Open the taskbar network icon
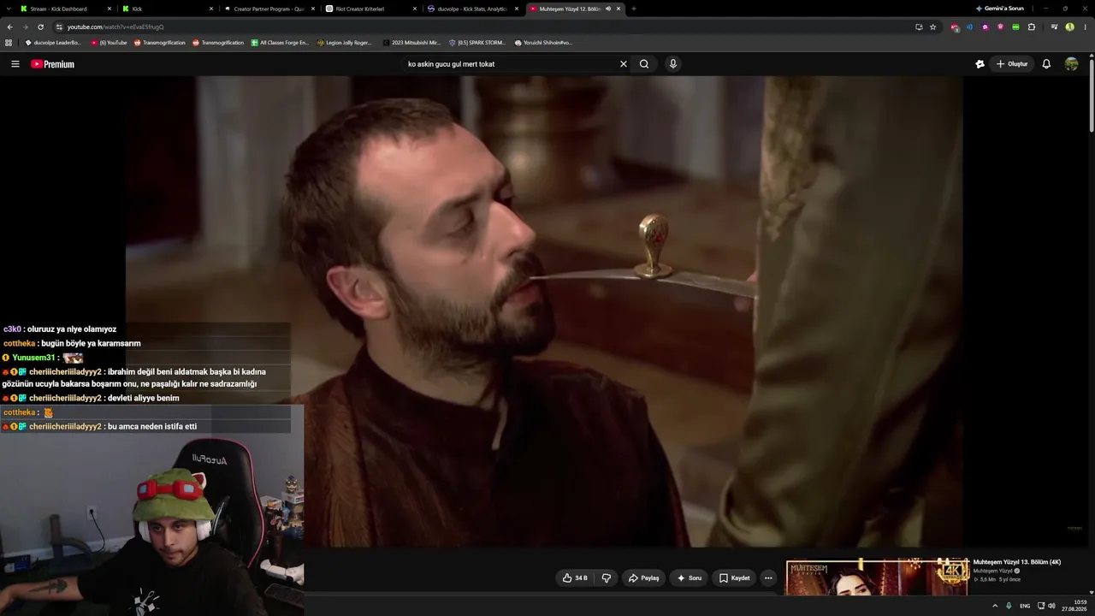The height and width of the screenshot is (616, 1095). click(1041, 606)
